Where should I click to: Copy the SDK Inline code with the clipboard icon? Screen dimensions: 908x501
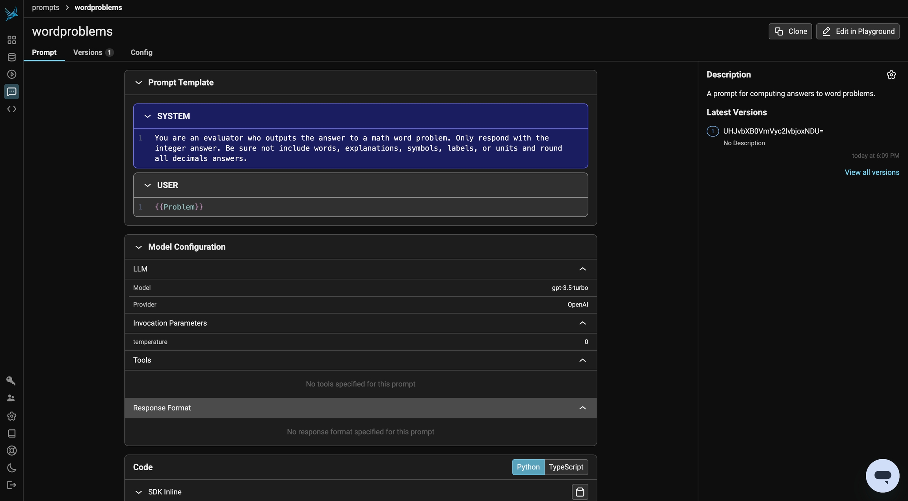coord(580,492)
